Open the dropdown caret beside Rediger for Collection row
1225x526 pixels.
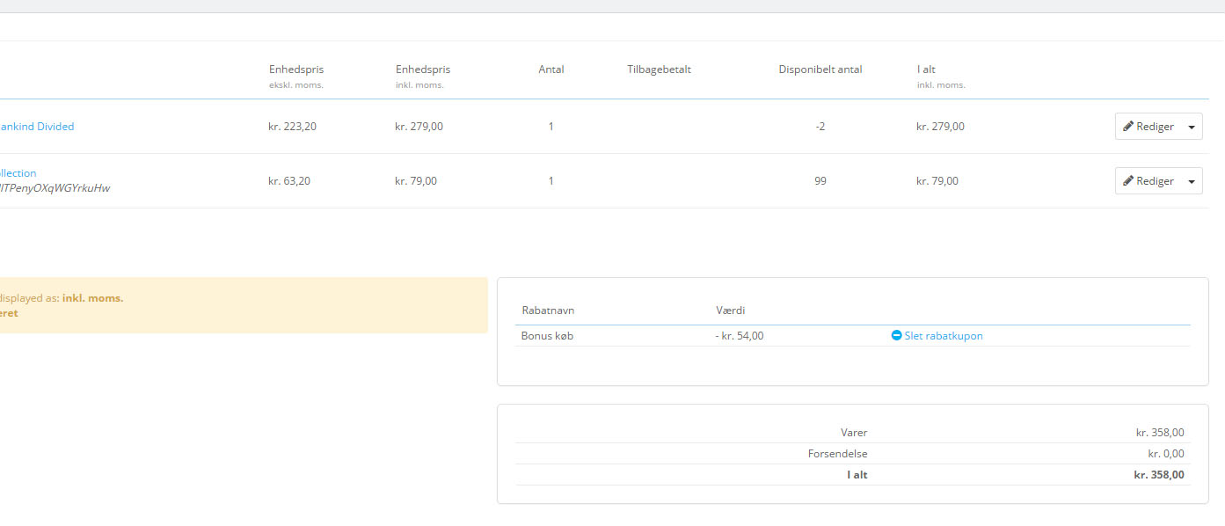coord(1192,181)
